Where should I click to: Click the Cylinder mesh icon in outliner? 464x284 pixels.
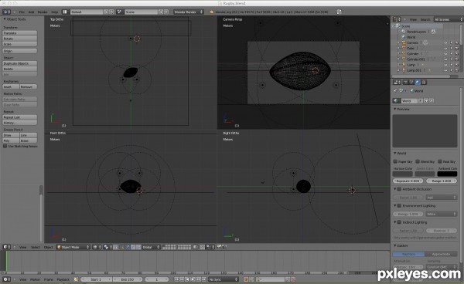point(404,54)
